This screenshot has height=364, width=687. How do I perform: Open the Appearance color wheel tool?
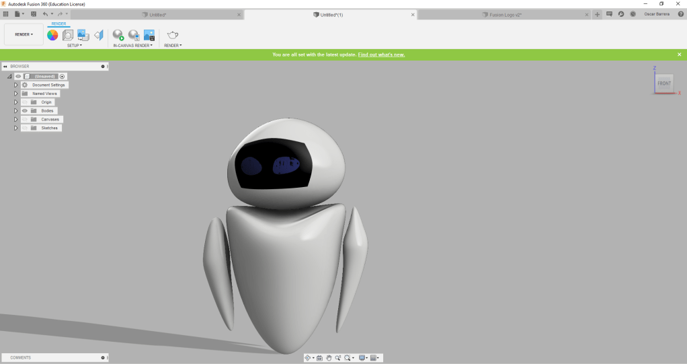(52, 35)
